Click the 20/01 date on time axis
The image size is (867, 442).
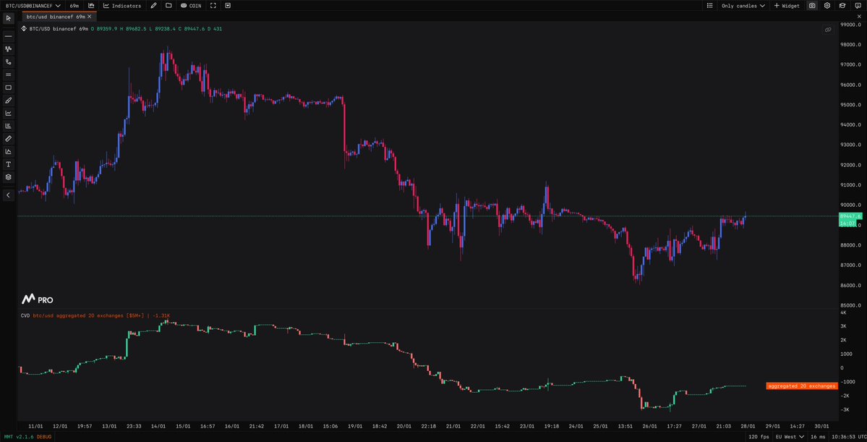(x=404, y=427)
